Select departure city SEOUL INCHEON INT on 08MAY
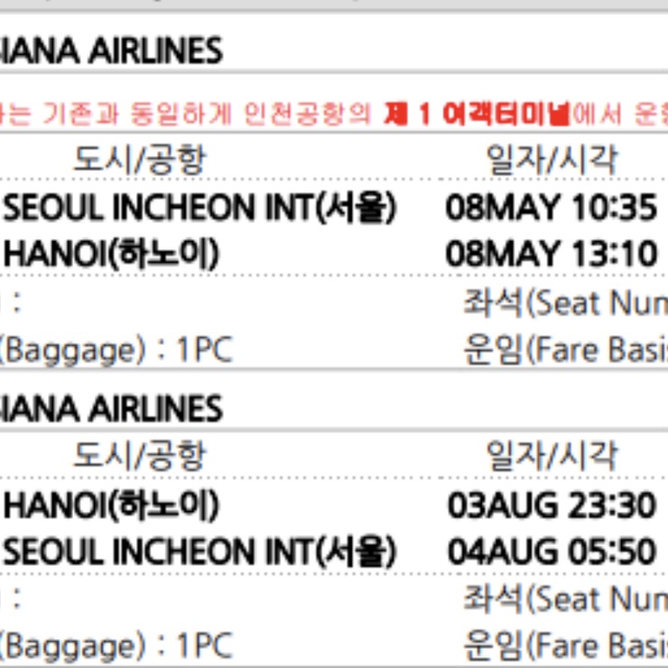668x668 pixels. pos(200,208)
